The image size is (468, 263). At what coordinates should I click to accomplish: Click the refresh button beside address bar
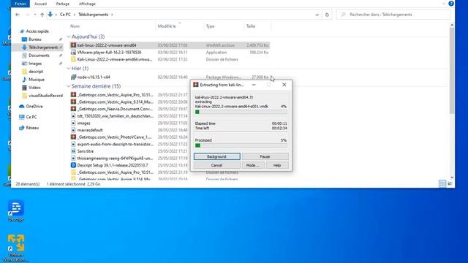pyautogui.click(x=327, y=15)
